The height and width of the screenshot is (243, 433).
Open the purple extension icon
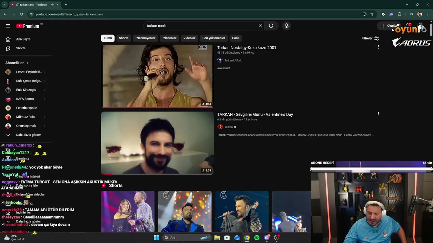tap(391, 14)
